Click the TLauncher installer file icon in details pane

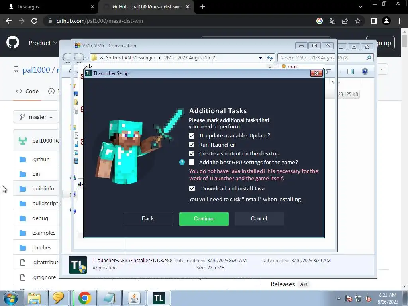coord(78,265)
